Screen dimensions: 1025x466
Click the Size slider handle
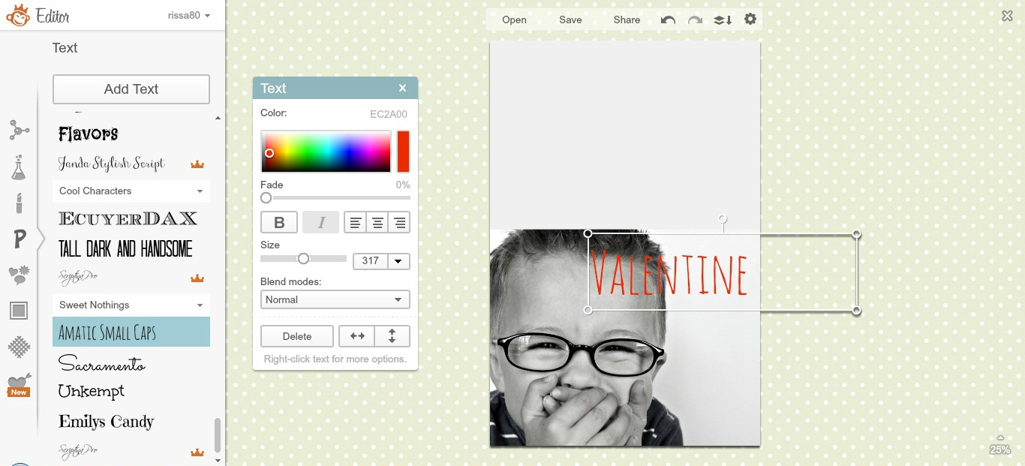pos(303,258)
